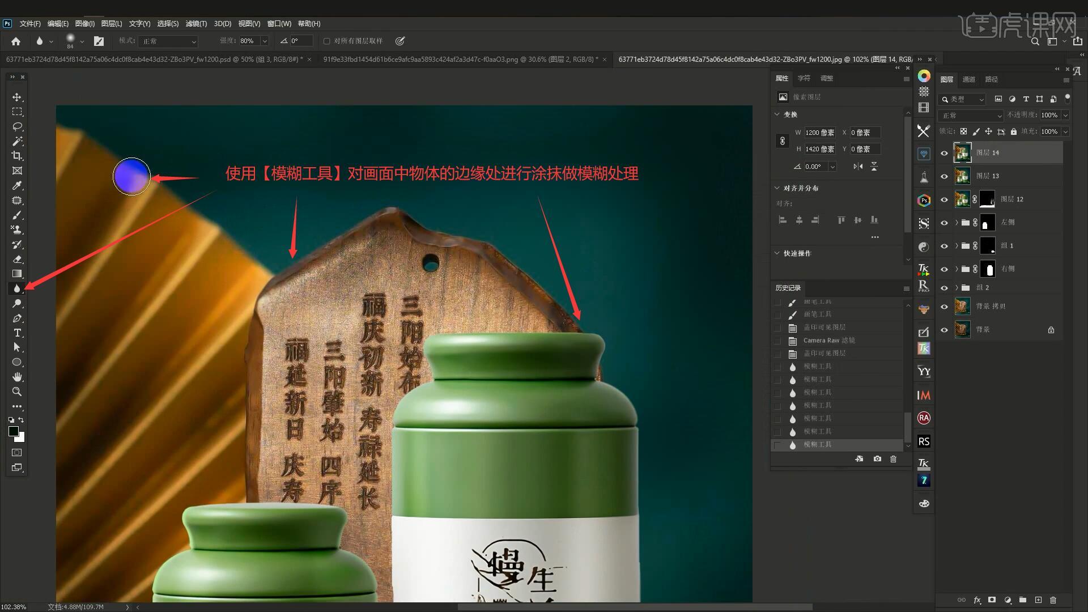Select the Eyedropper tool
The image size is (1088, 612).
coord(17,185)
